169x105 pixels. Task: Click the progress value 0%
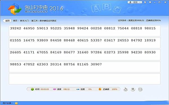[x=90, y=89]
